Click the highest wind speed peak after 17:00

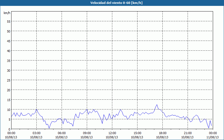click(x=157, y=104)
